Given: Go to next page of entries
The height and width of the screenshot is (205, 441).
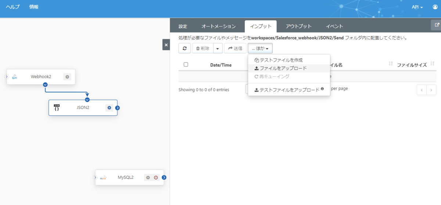Looking at the screenshot, I should tap(431, 90).
